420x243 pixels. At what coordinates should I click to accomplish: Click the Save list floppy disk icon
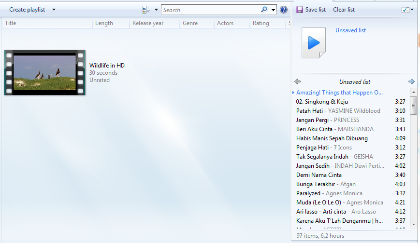tap(300, 10)
